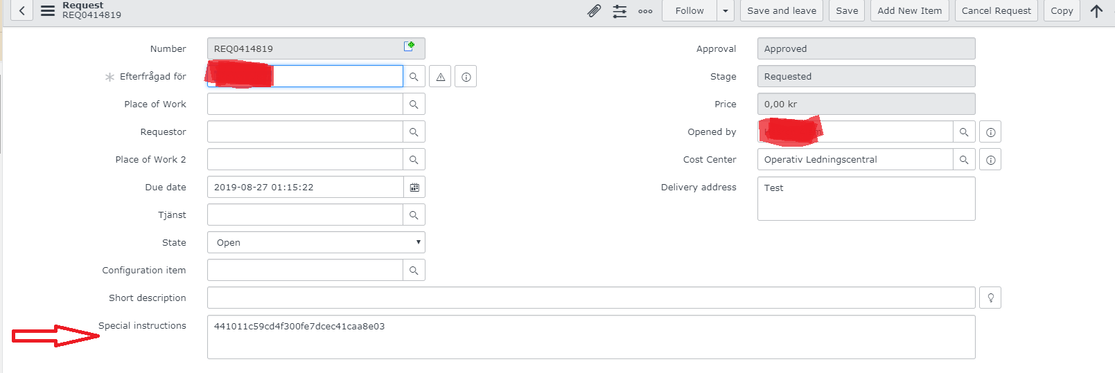Focus the Place of Work 2 field
The height and width of the screenshot is (373, 1115).
[305, 159]
